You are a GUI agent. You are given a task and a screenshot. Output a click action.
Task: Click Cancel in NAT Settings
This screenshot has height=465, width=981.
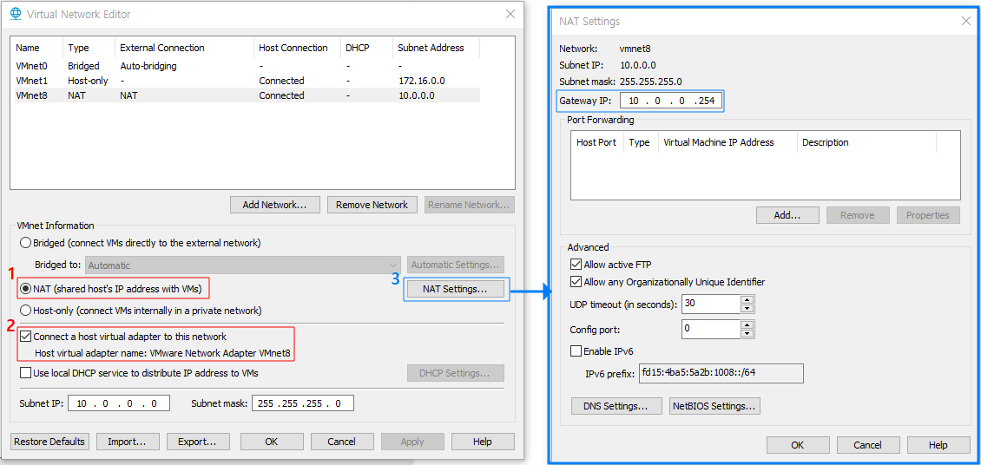[x=868, y=445]
